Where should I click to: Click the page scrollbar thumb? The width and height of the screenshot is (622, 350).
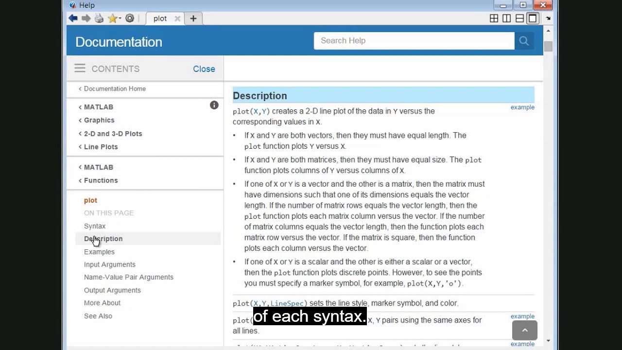click(548, 46)
